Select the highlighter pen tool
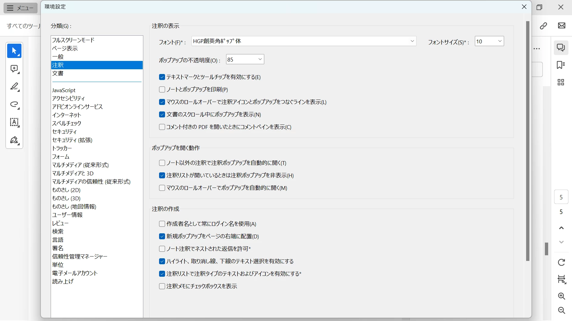 (14, 86)
